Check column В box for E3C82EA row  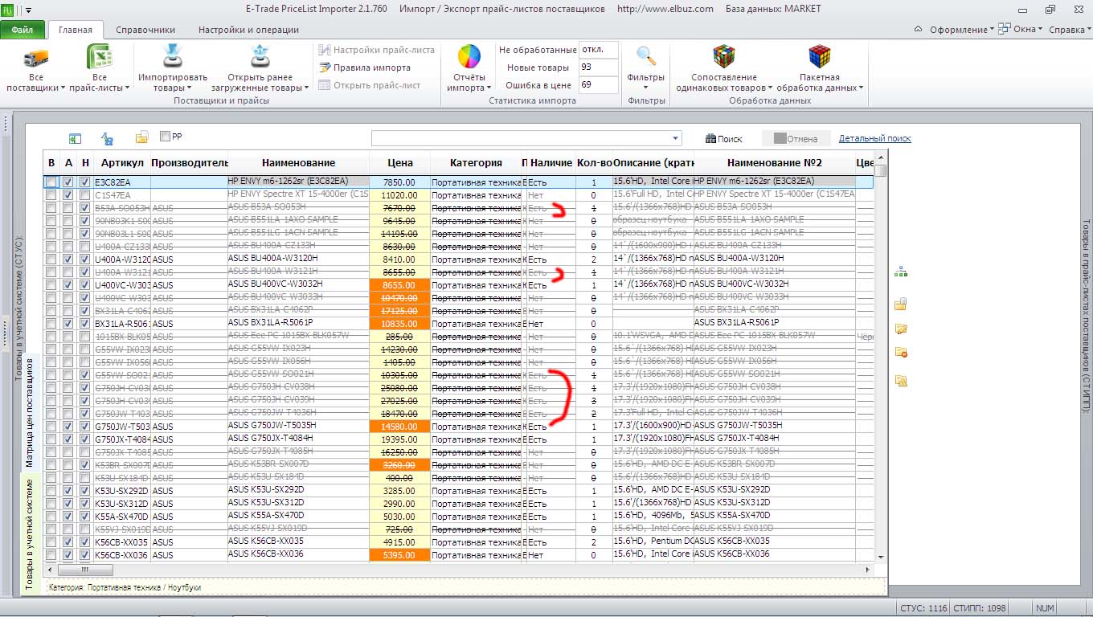tap(51, 182)
